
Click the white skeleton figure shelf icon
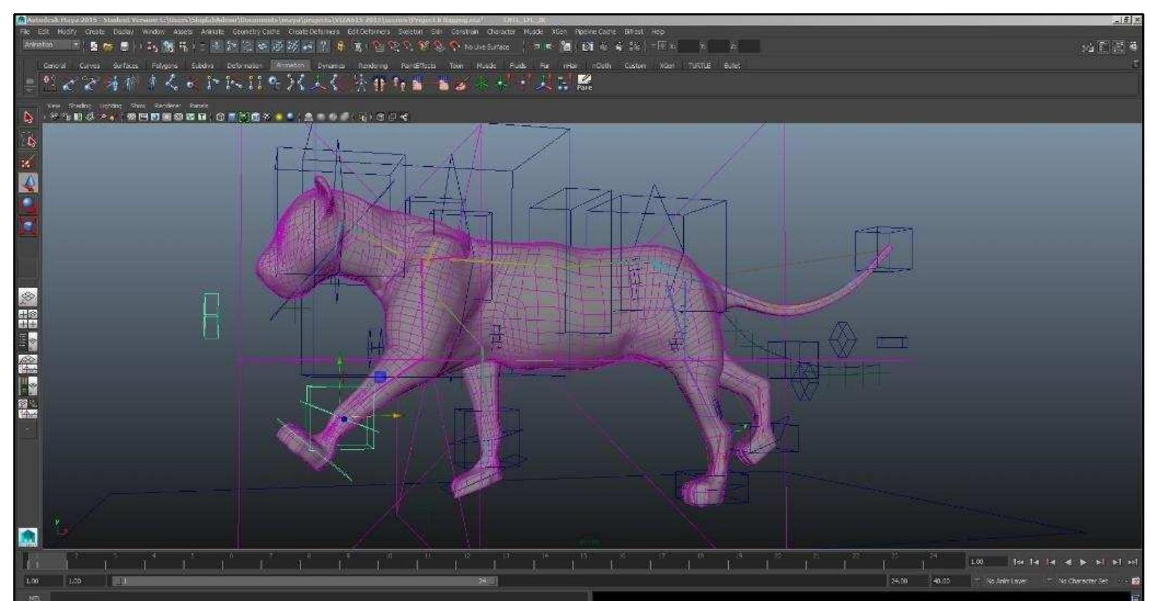pyautogui.click(x=359, y=83)
